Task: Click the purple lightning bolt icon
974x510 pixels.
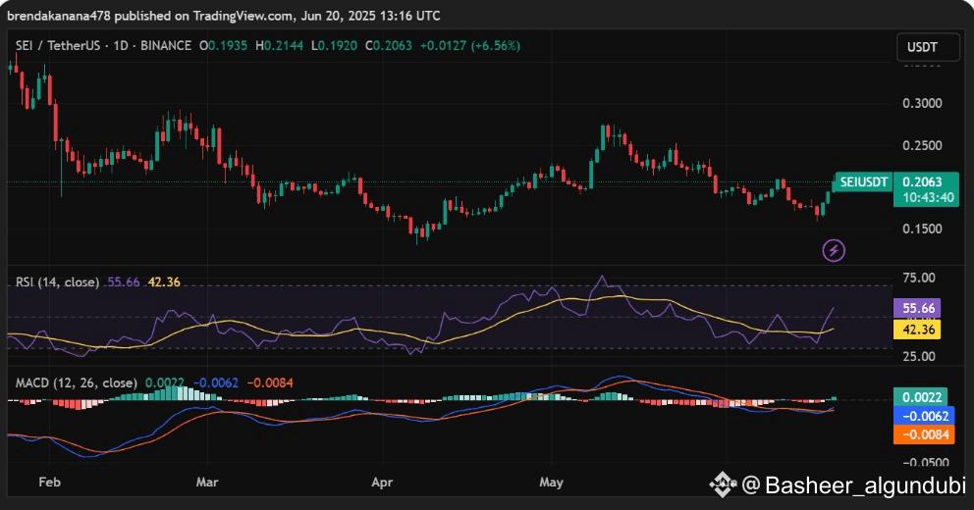Action: [835, 250]
